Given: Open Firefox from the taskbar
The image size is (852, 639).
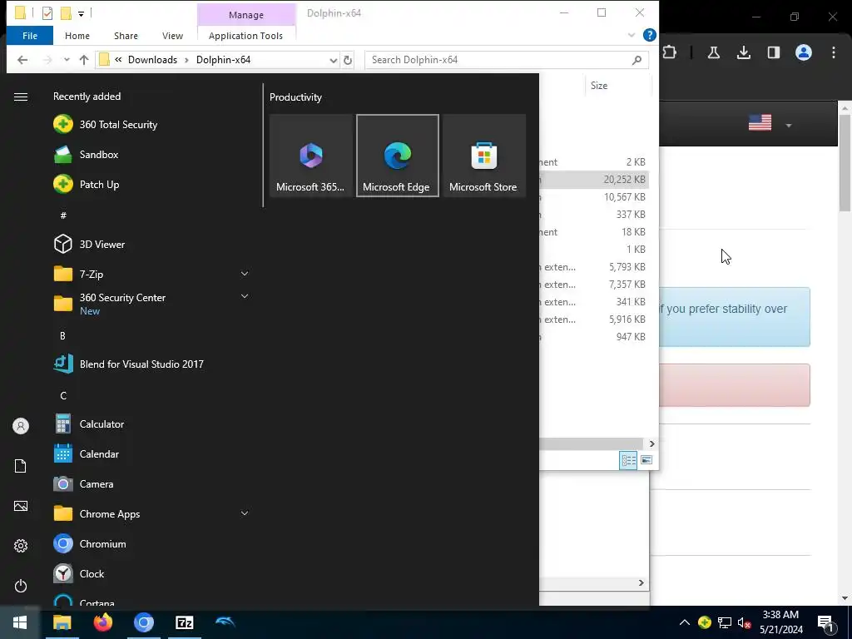Looking at the screenshot, I should (102, 622).
